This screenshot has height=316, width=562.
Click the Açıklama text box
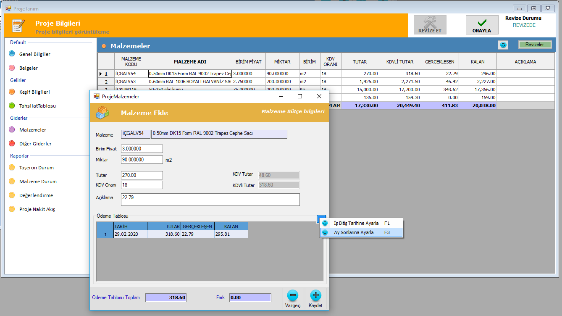pyautogui.click(x=210, y=200)
